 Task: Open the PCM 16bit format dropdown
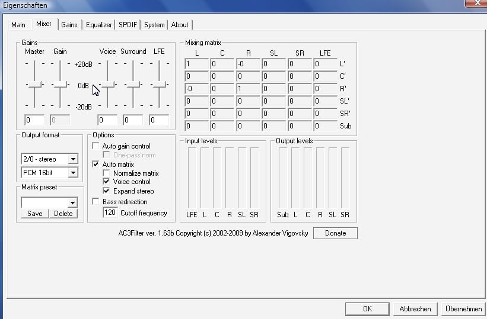point(73,173)
